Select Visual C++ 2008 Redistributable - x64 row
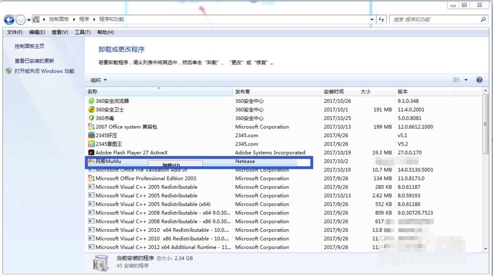Viewport: 493px width, 276px height. tap(163, 213)
